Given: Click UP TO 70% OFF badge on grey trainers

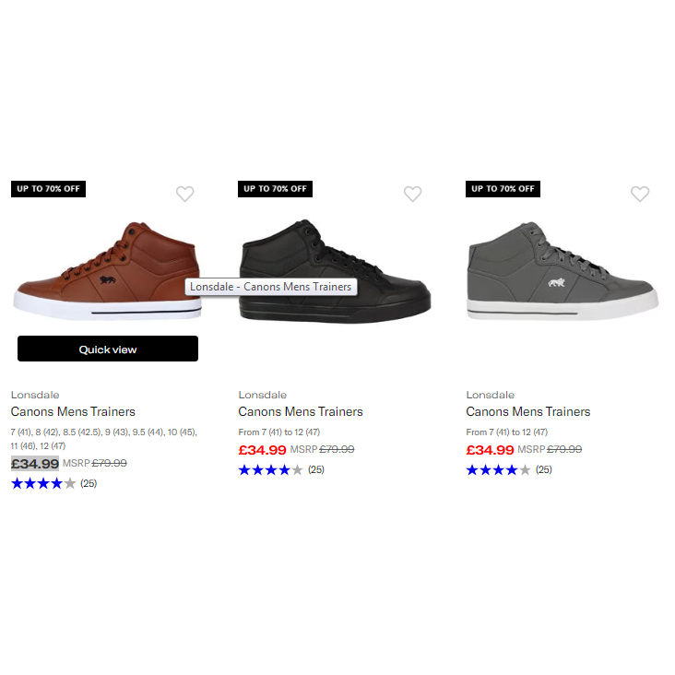Looking at the screenshot, I should pos(503,189).
